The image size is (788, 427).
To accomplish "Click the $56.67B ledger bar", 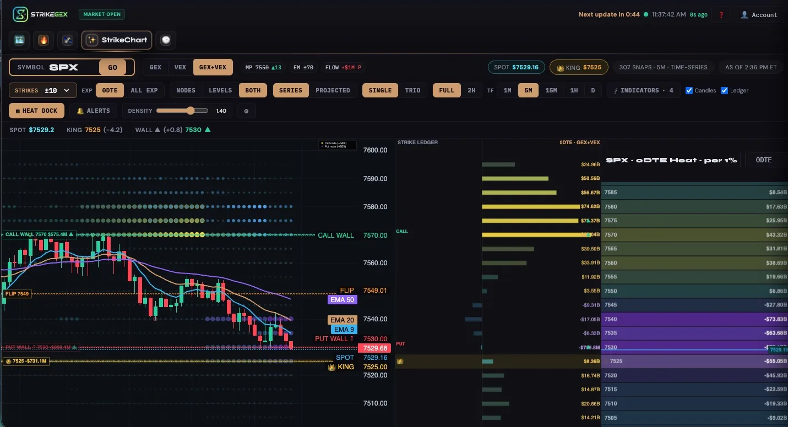I will coord(519,193).
